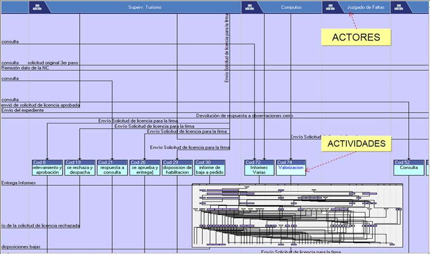Click Cod 29 disposicion de habilitacion box
The height and width of the screenshot is (254, 430).
[x=177, y=168]
